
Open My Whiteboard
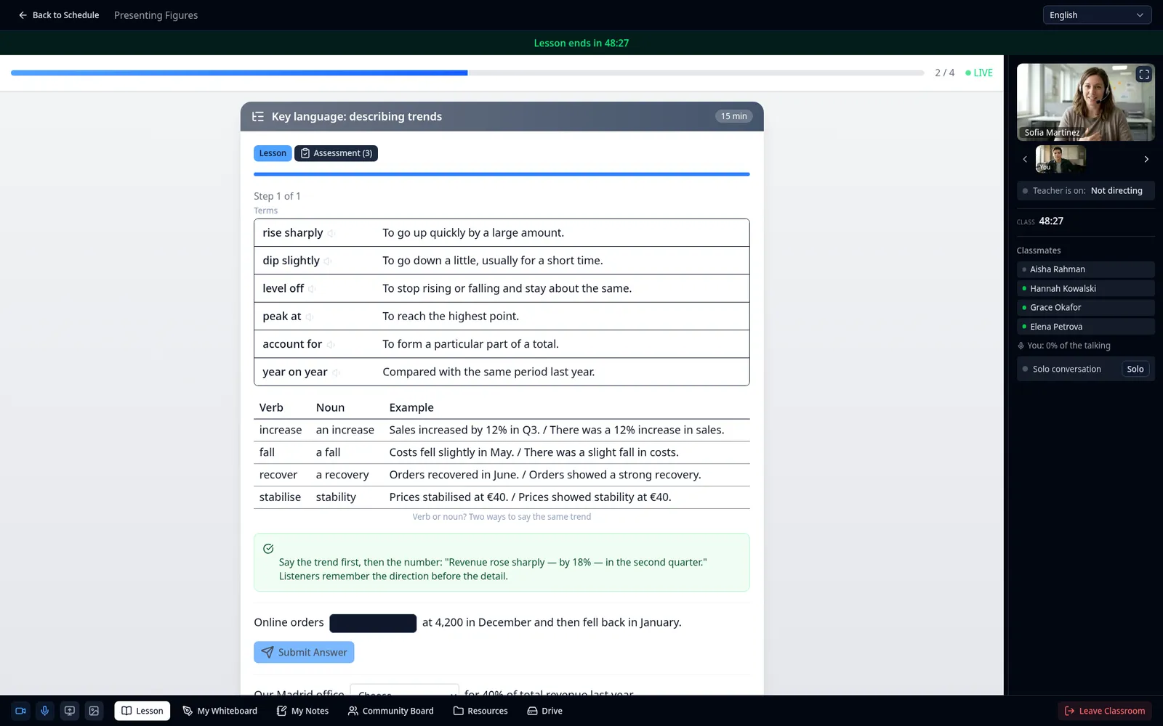coord(220,711)
